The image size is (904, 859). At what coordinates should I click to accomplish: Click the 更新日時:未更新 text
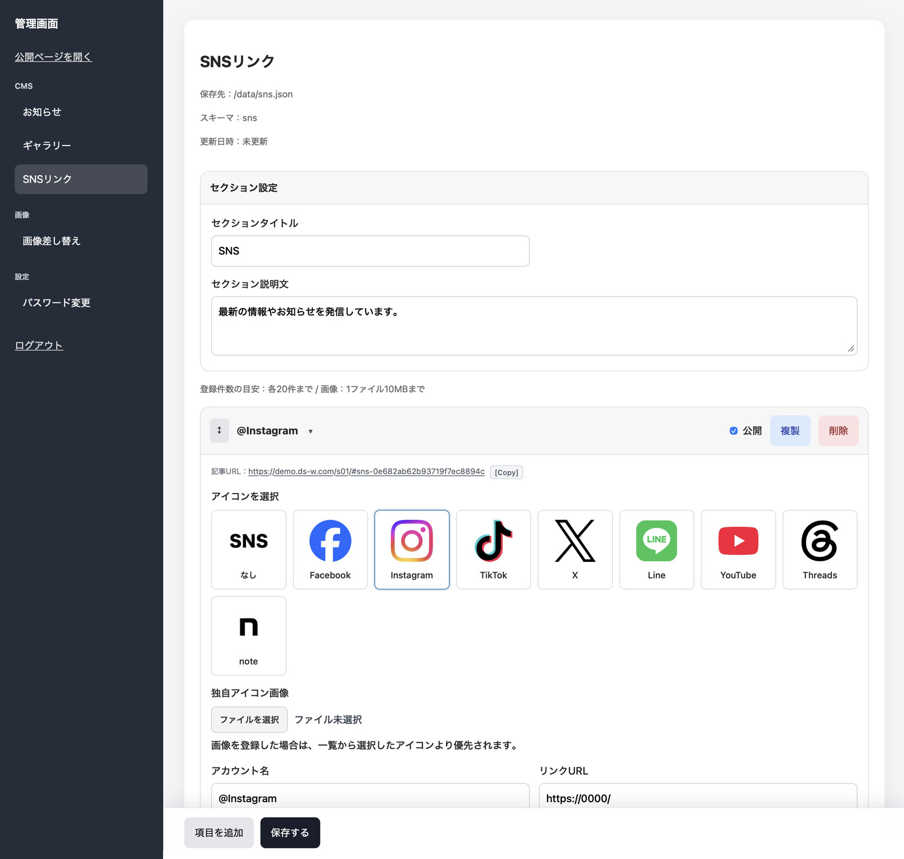click(233, 141)
